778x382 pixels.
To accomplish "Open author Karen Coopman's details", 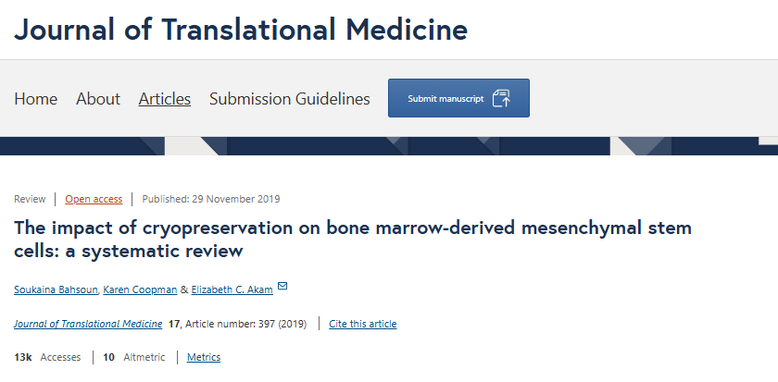I will pyautogui.click(x=140, y=290).
